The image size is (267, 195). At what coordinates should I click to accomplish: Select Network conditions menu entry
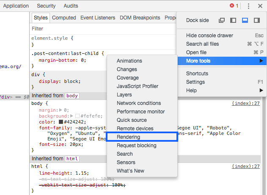pyautogui.click(x=139, y=103)
